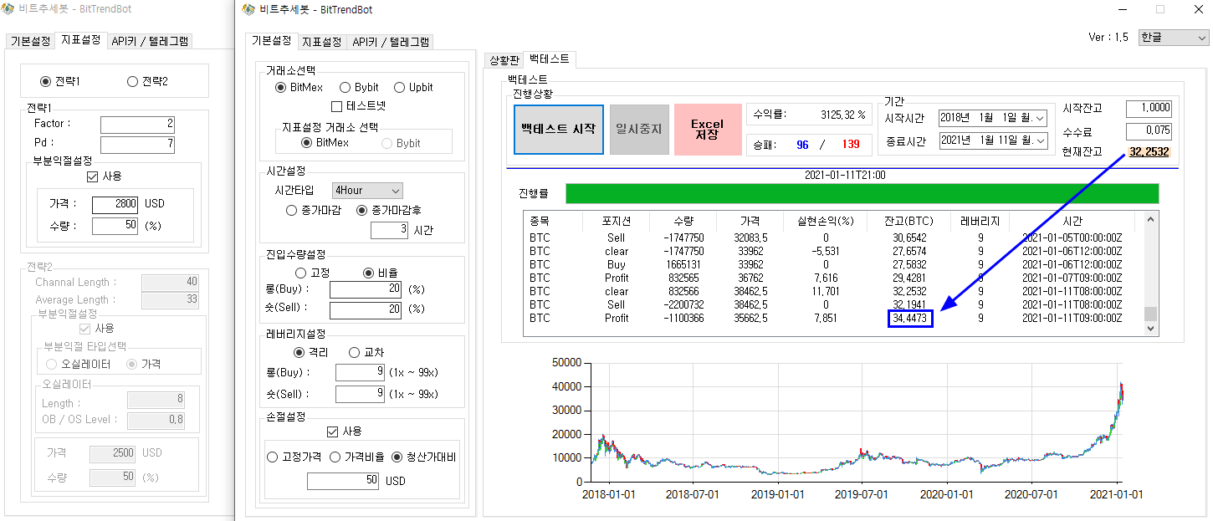Click the 현재잔고 value 32,2532

click(x=1149, y=152)
